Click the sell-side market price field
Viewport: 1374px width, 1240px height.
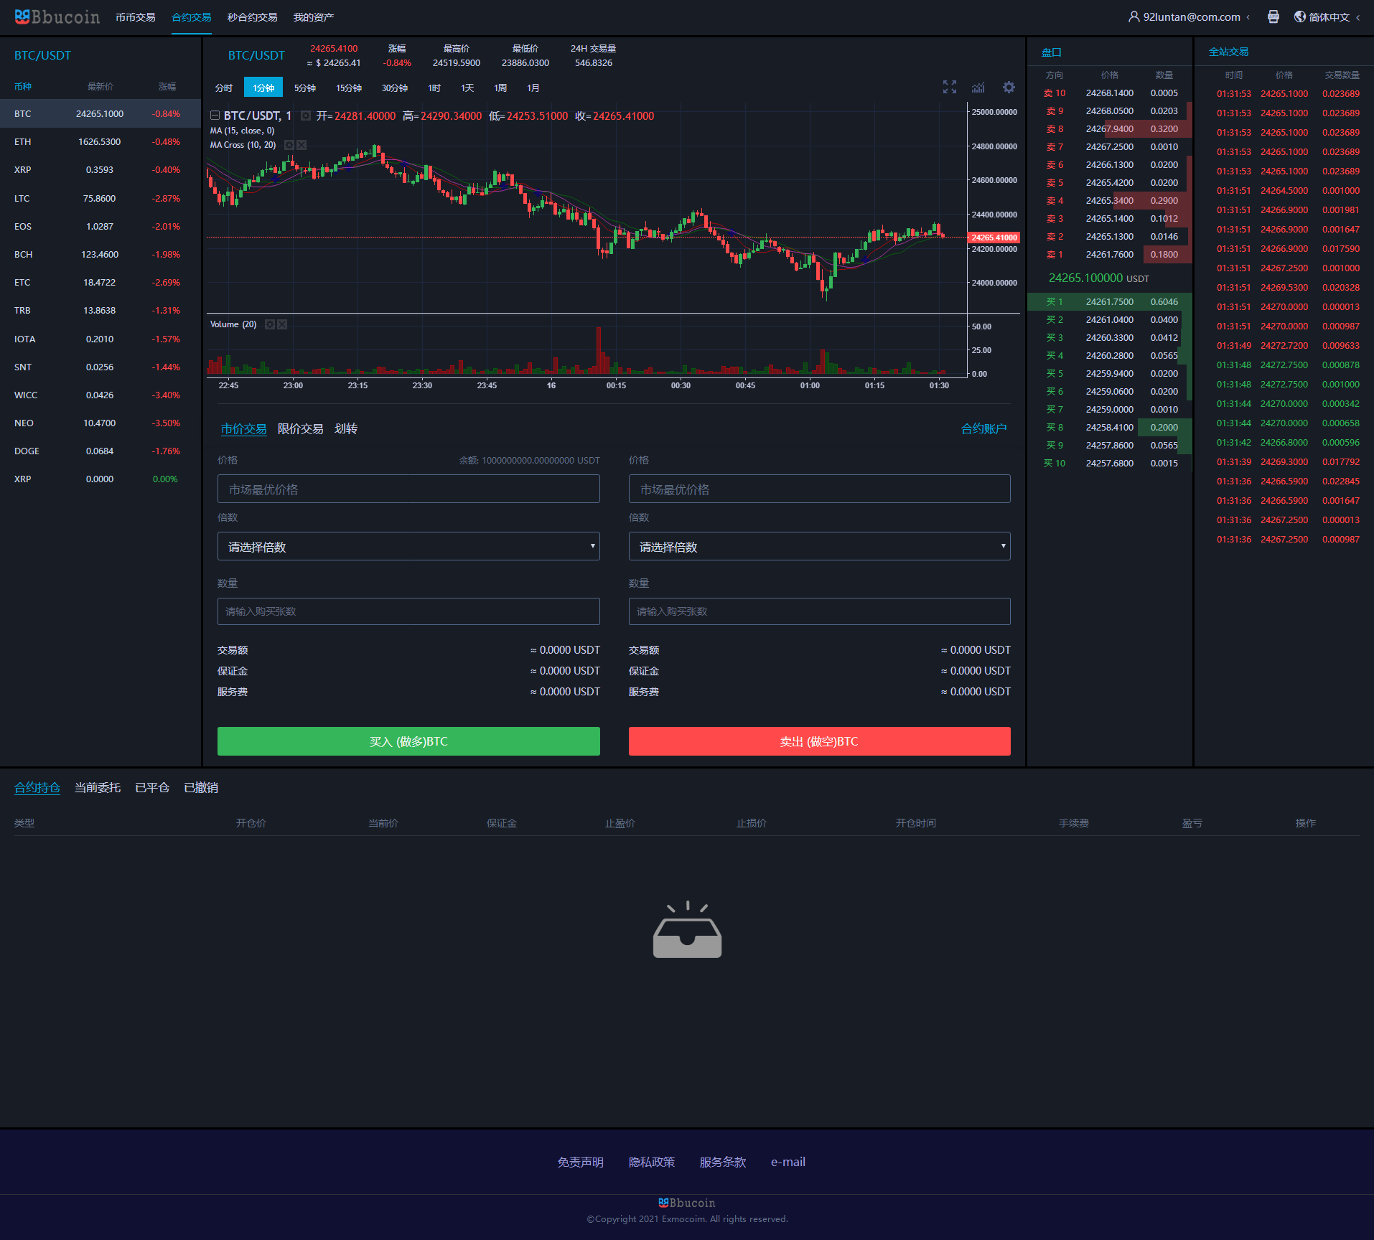[x=820, y=489]
